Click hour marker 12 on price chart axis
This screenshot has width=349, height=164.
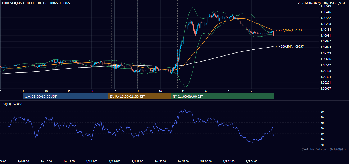point(69,91)
